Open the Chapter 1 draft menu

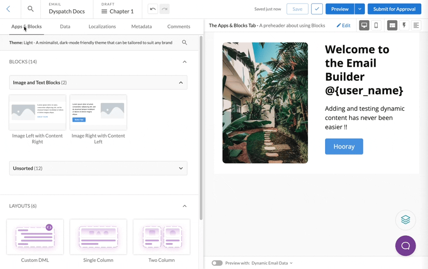pyautogui.click(x=117, y=11)
